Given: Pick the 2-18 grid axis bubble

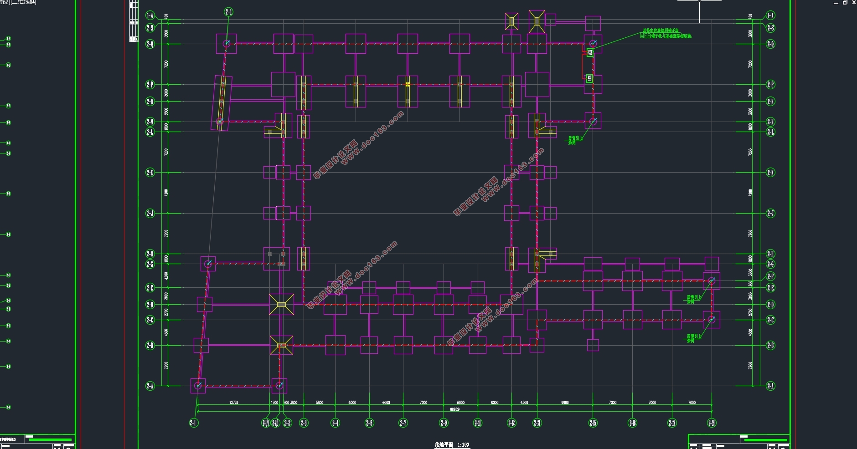Looking at the screenshot, I should point(712,423).
